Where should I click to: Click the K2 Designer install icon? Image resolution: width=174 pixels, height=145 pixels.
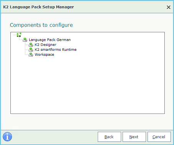pyautogui.click(x=31, y=45)
